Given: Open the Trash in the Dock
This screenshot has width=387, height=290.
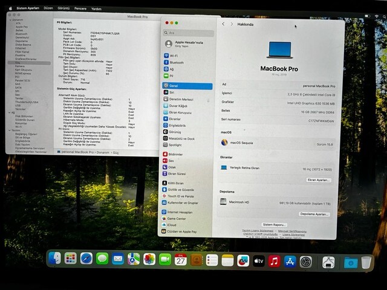Looking at the screenshot, I should [366, 263].
